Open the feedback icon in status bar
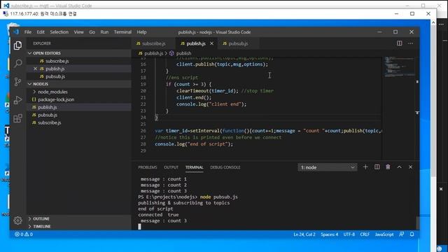This screenshot has height=252, width=448. click(402, 234)
